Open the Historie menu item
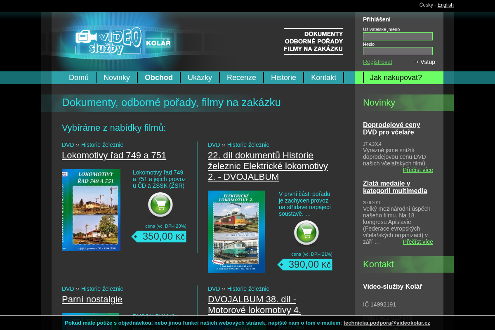The width and height of the screenshot is (495, 330). [283, 78]
